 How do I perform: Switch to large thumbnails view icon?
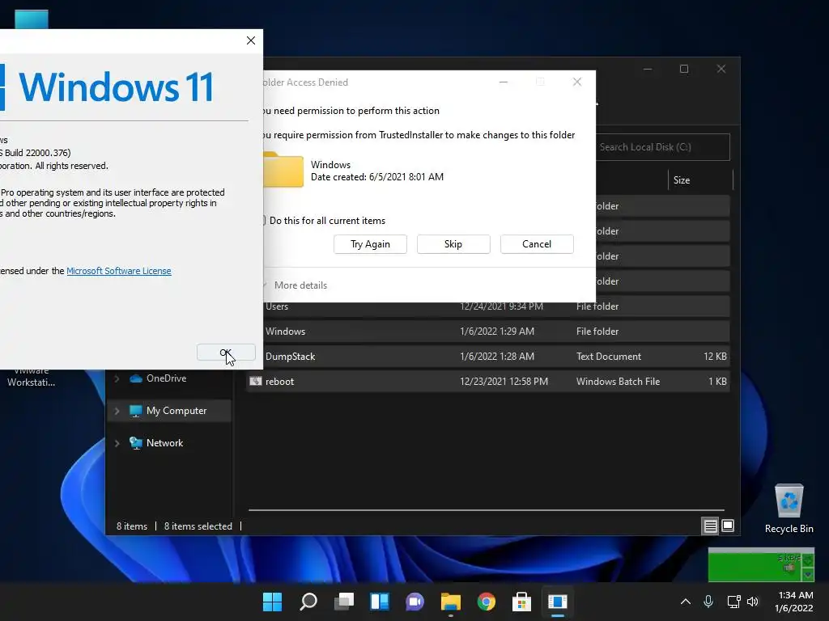click(x=728, y=526)
